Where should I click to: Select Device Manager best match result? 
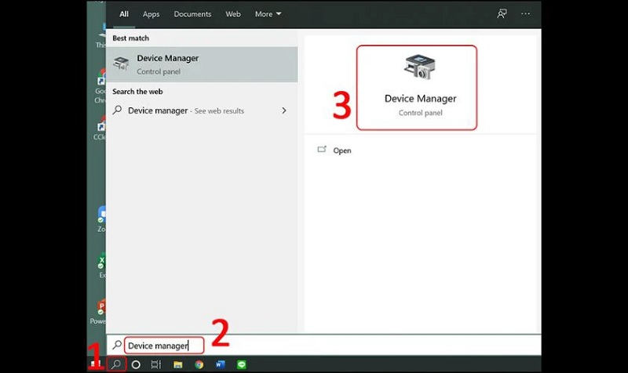[202, 64]
